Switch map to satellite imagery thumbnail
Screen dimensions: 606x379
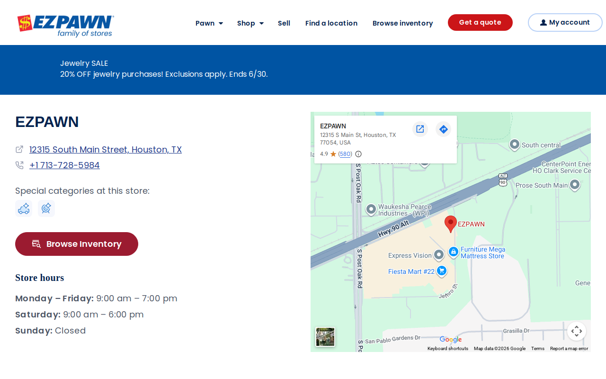tap(325, 337)
